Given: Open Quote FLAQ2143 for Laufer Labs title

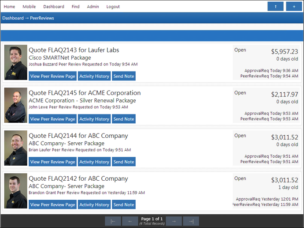Looking at the screenshot, I should (x=74, y=50).
